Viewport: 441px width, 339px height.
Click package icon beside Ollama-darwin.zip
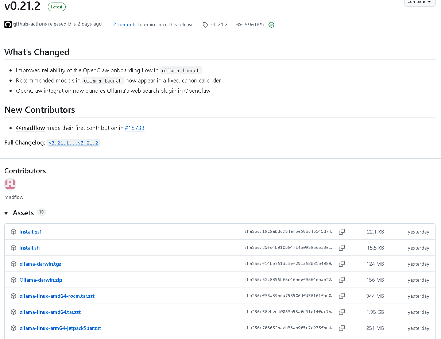tap(13, 280)
